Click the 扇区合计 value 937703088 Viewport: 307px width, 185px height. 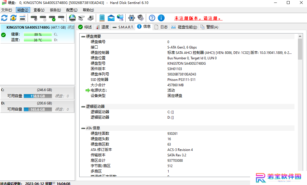(175, 161)
